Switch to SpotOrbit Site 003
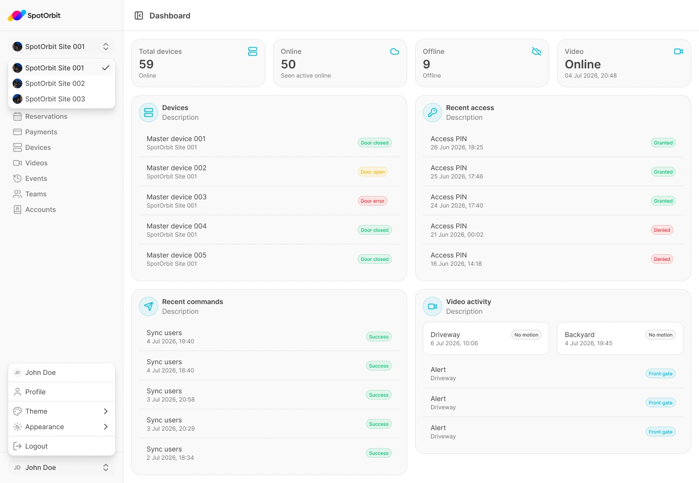699x483 pixels. [x=62, y=99]
